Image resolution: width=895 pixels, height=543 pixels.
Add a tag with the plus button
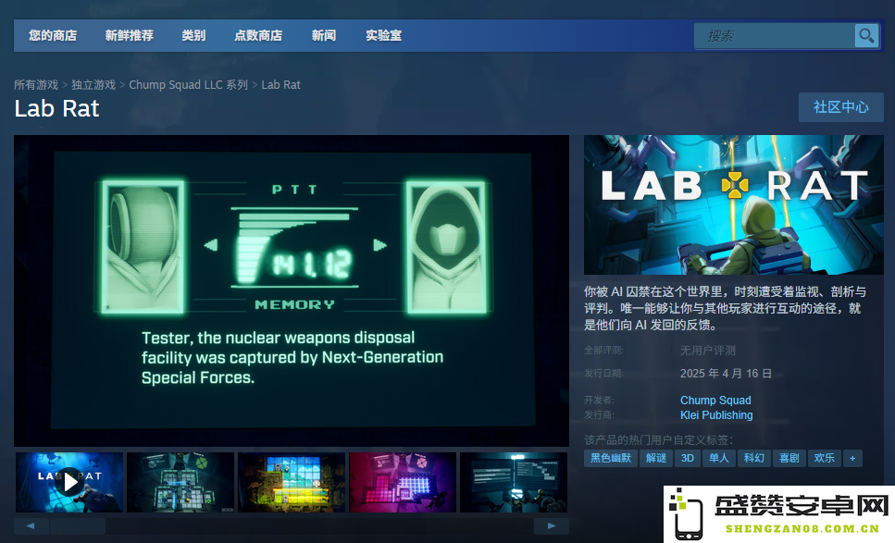pyautogui.click(x=852, y=458)
